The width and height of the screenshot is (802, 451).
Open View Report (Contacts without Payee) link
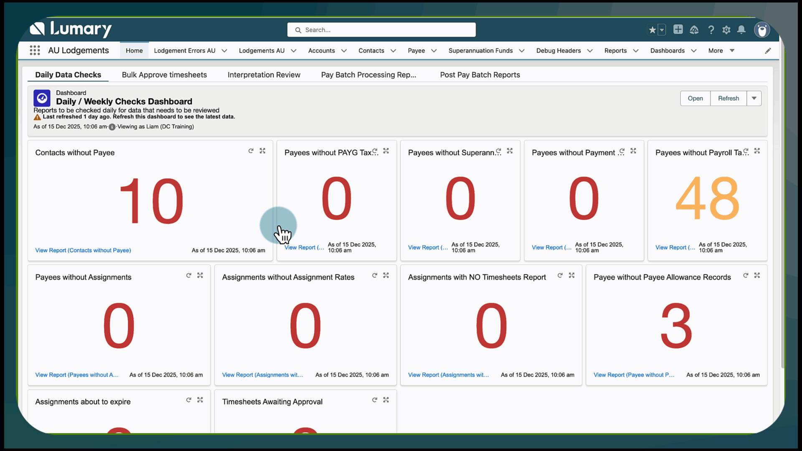[x=83, y=250]
